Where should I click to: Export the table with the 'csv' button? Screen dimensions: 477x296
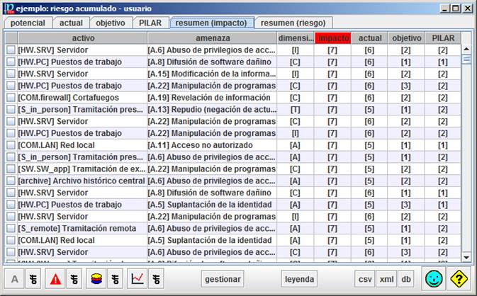coord(365,279)
